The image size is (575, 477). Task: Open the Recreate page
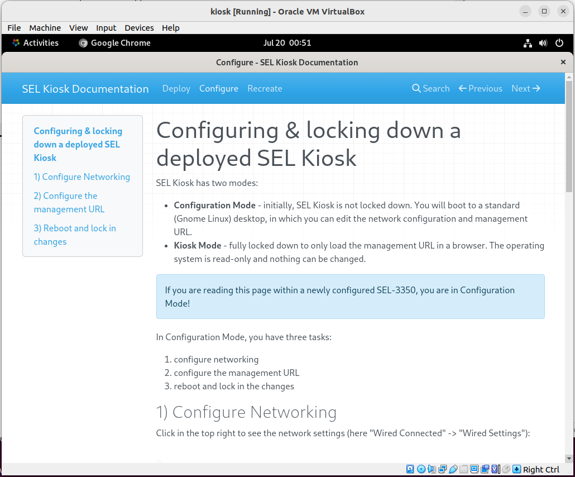[x=265, y=88]
